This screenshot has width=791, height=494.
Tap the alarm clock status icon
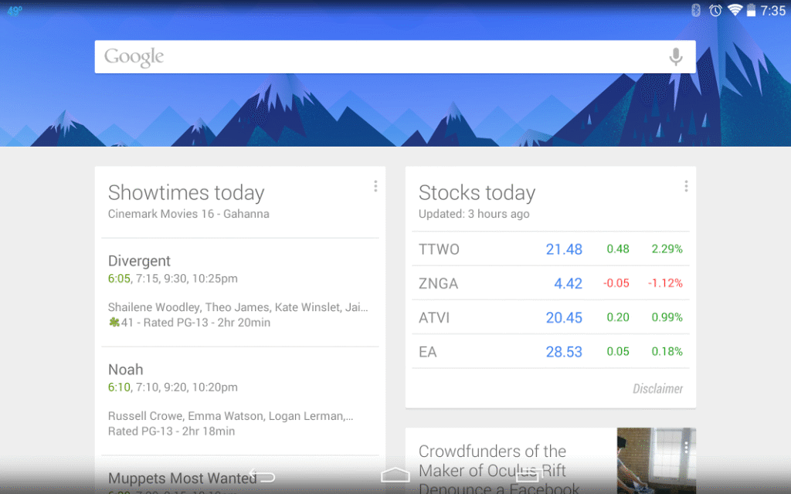coord(715,10)
